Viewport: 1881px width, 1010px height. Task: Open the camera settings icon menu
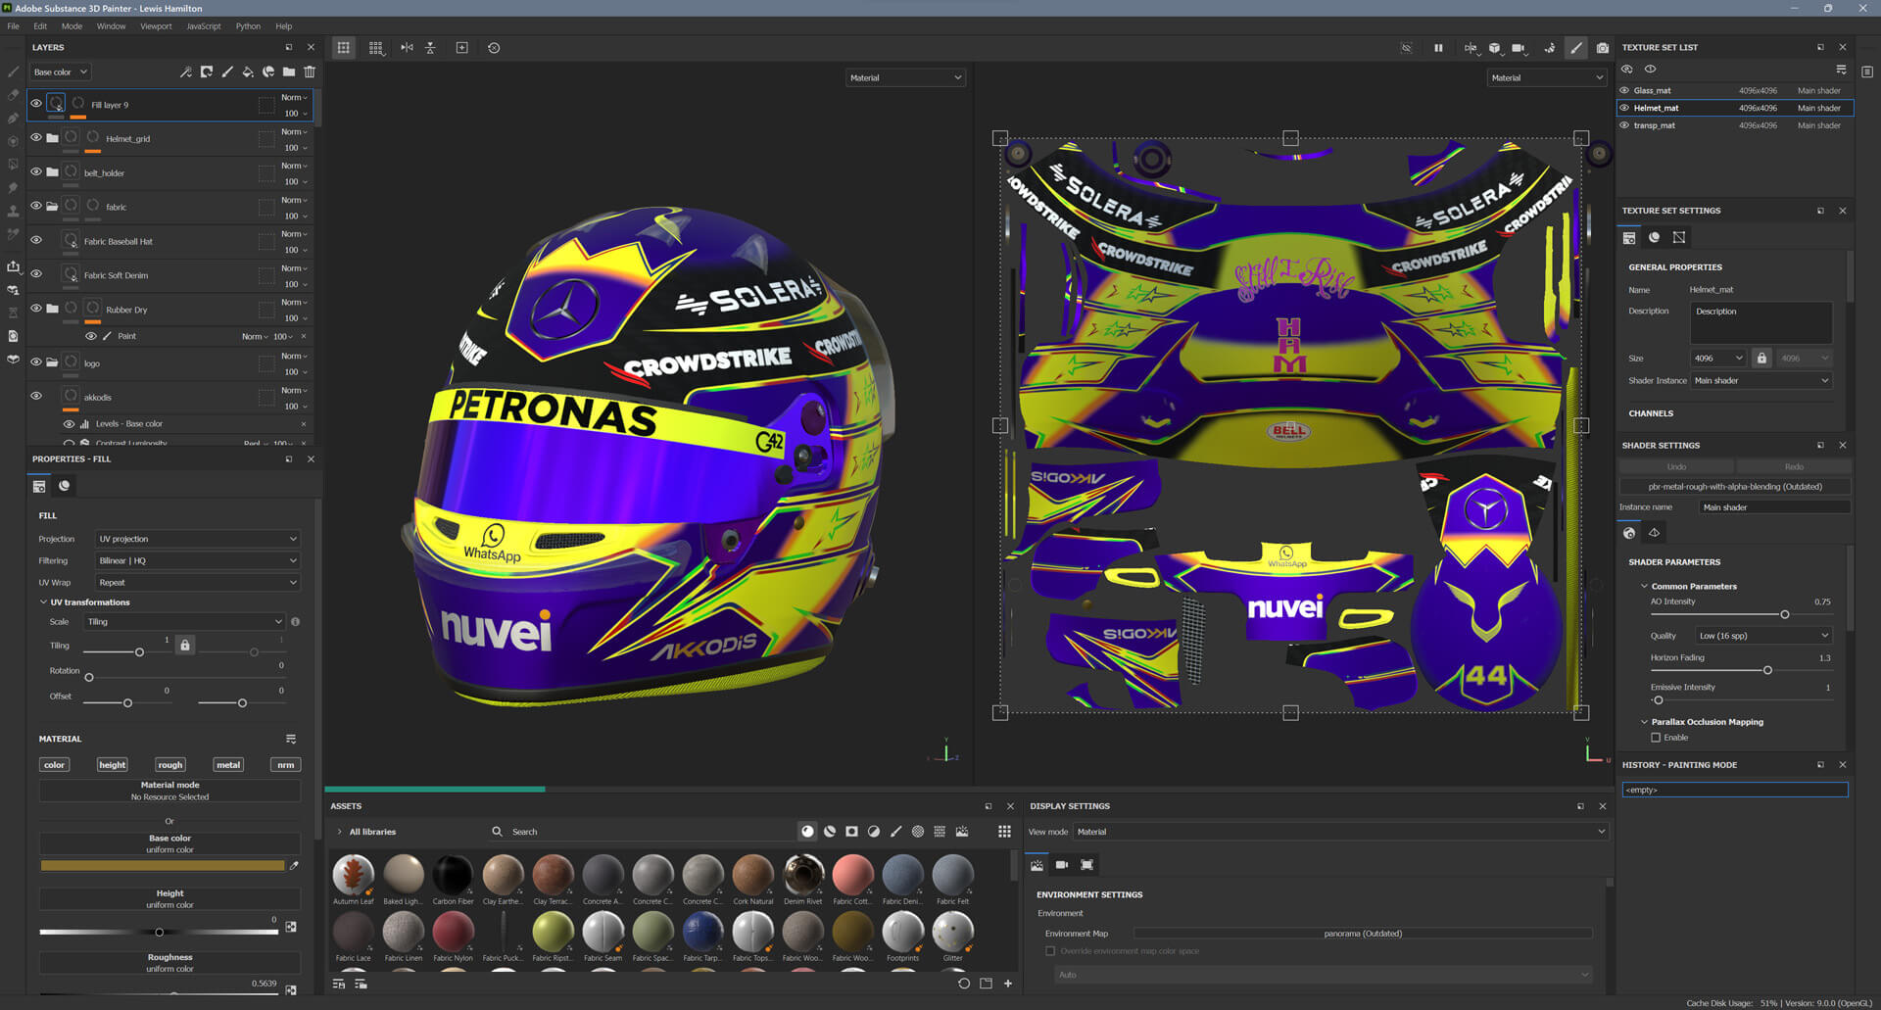(1519, 47)
